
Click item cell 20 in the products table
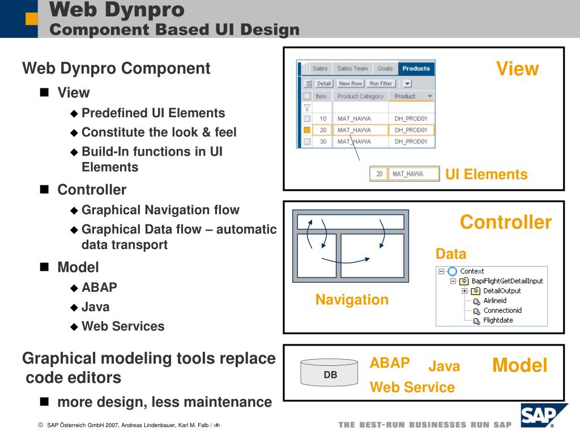point(322,130)
